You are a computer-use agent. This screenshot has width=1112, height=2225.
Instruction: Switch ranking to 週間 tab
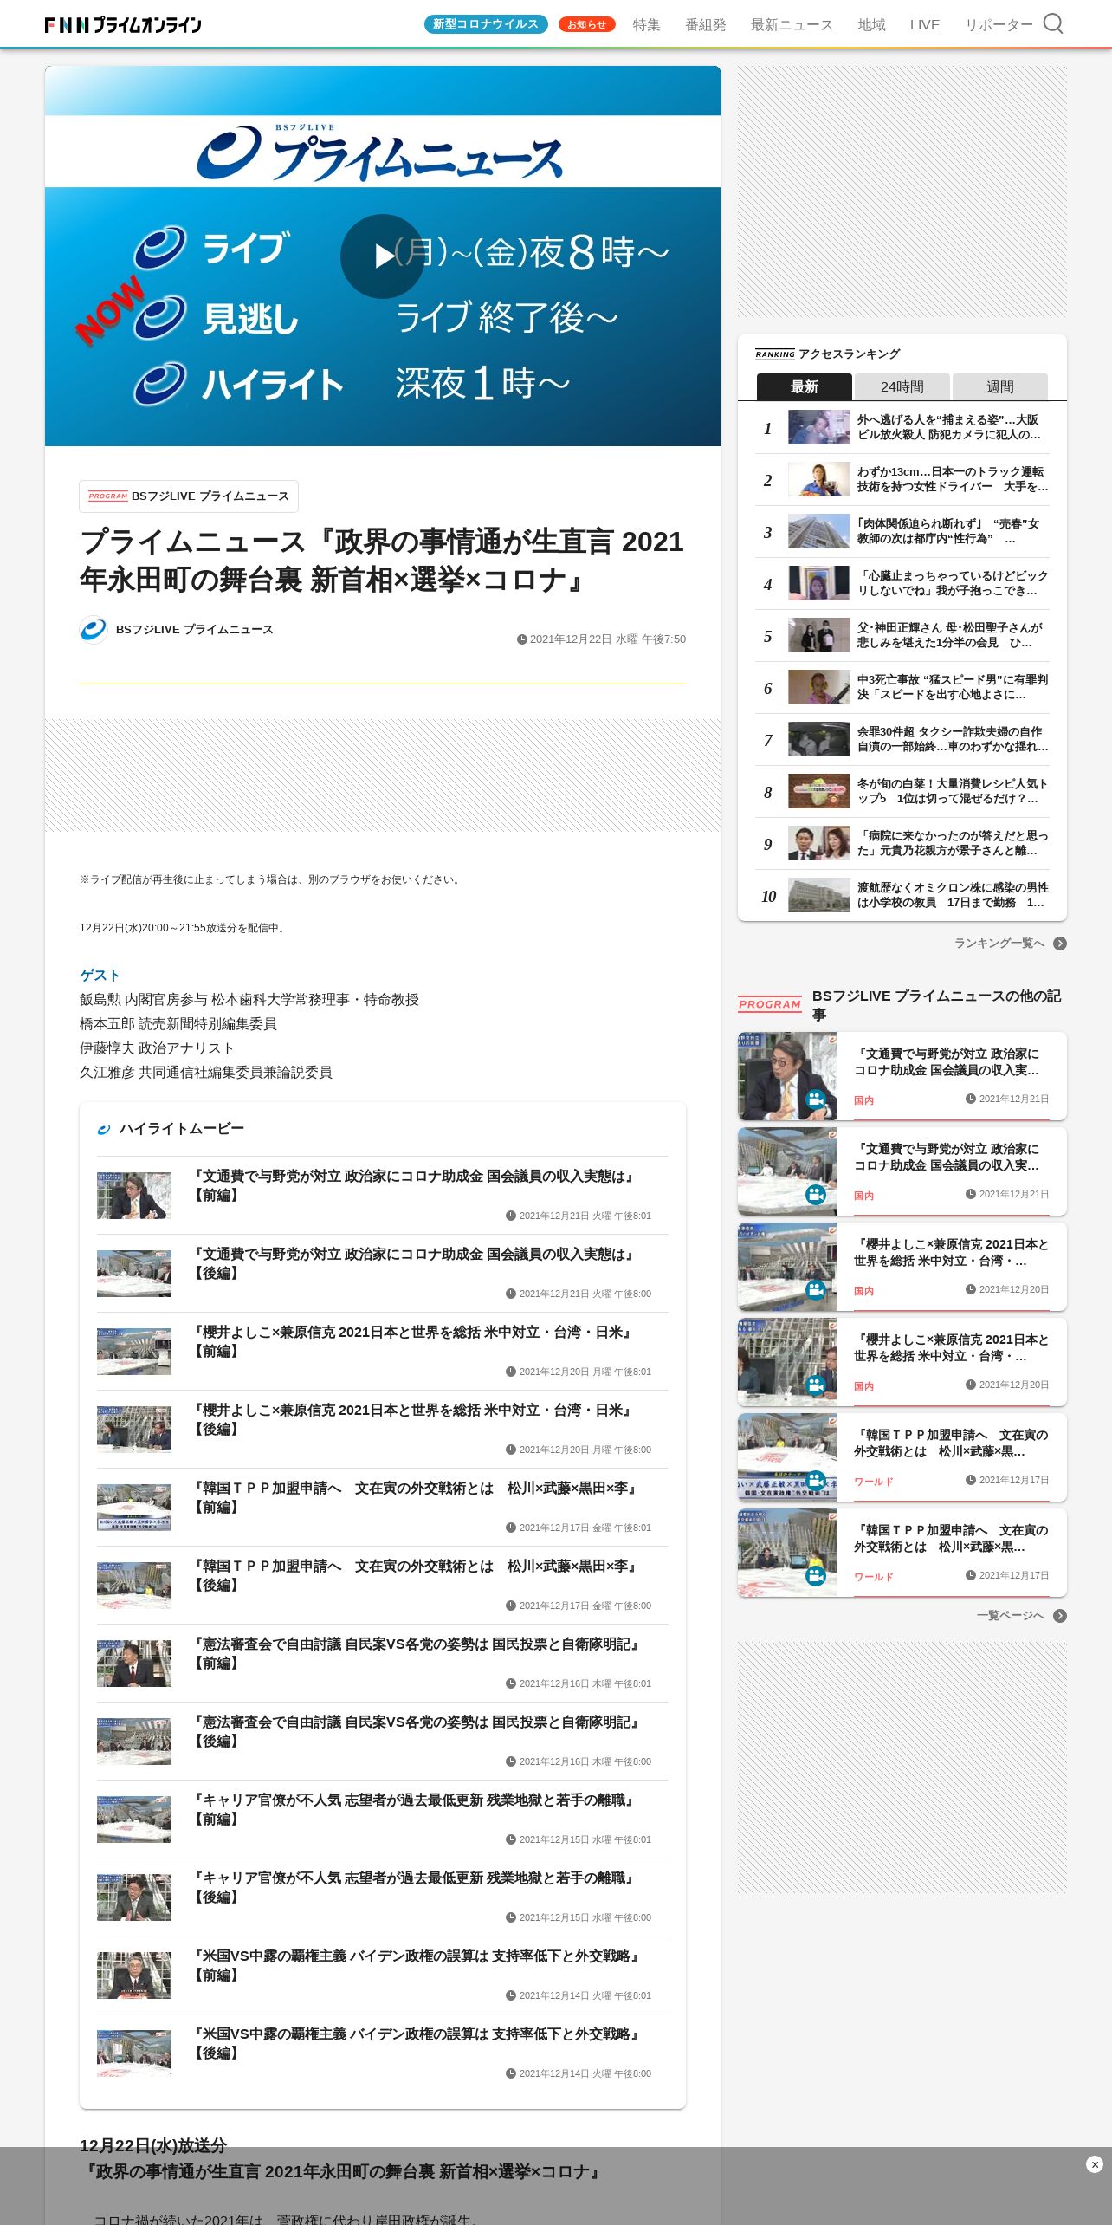[999, 386]
